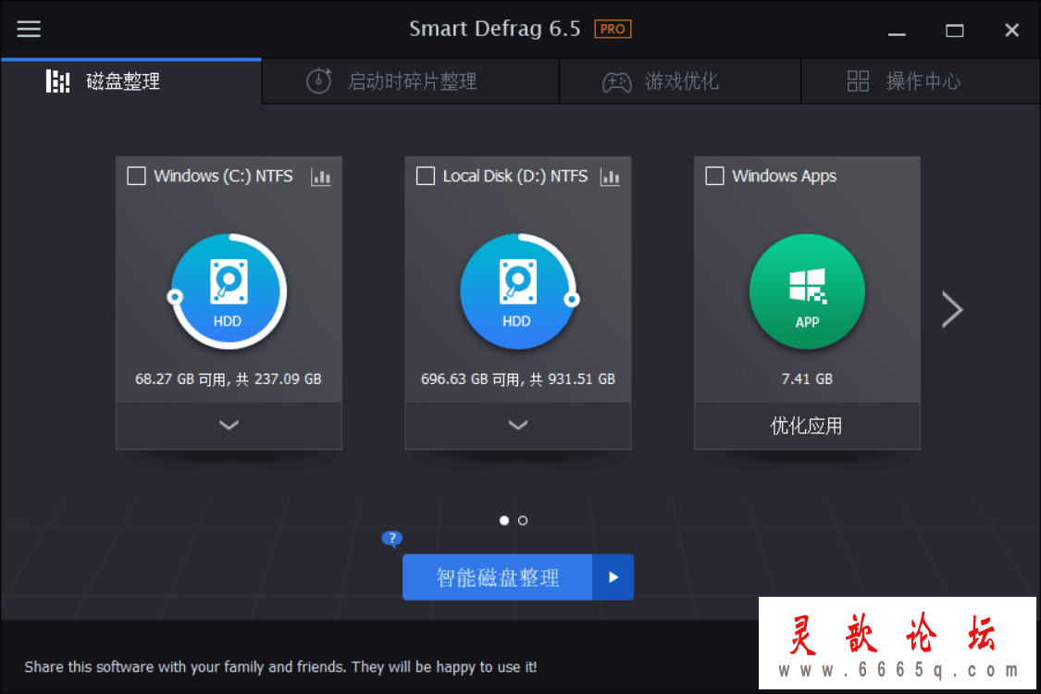This screenshot has height=694, width=1041.
Task: View disk map chart for Windows (C:)
Action: [321, 177]
